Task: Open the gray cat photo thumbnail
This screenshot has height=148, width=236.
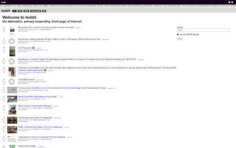Action: click(x=12, y=71)
